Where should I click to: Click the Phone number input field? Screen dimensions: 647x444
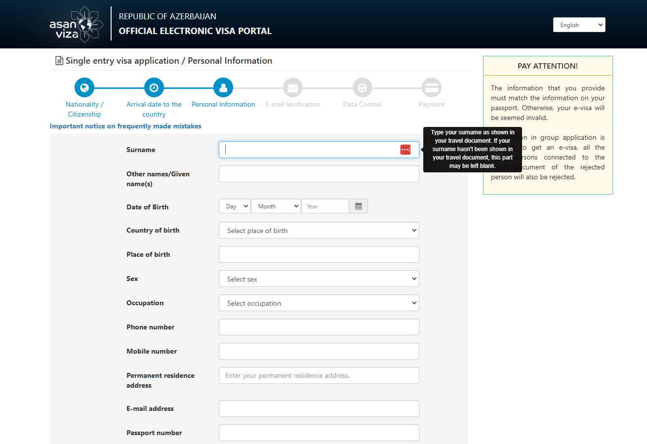click(x=319, y=327)
